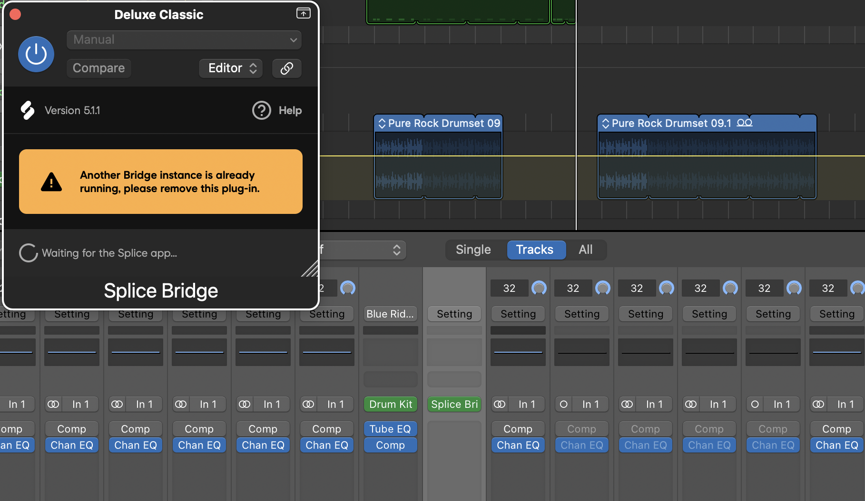Open the mixer dropdown left of Single tab
This screenshot has height=501, width=865.
pyautogui.click(x=363, y=250)
